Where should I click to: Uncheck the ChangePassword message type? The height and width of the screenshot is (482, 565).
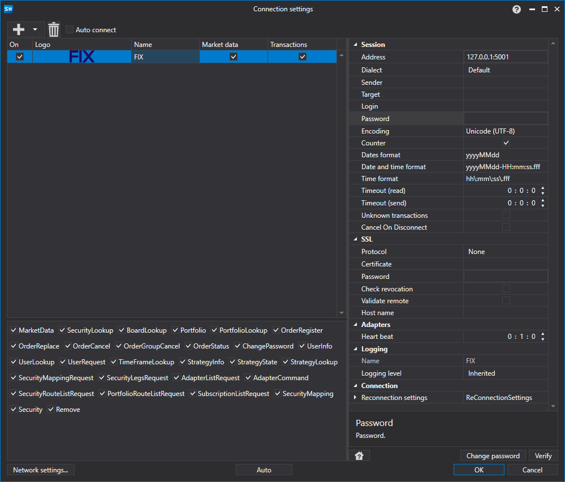click(x=237, y=346)
